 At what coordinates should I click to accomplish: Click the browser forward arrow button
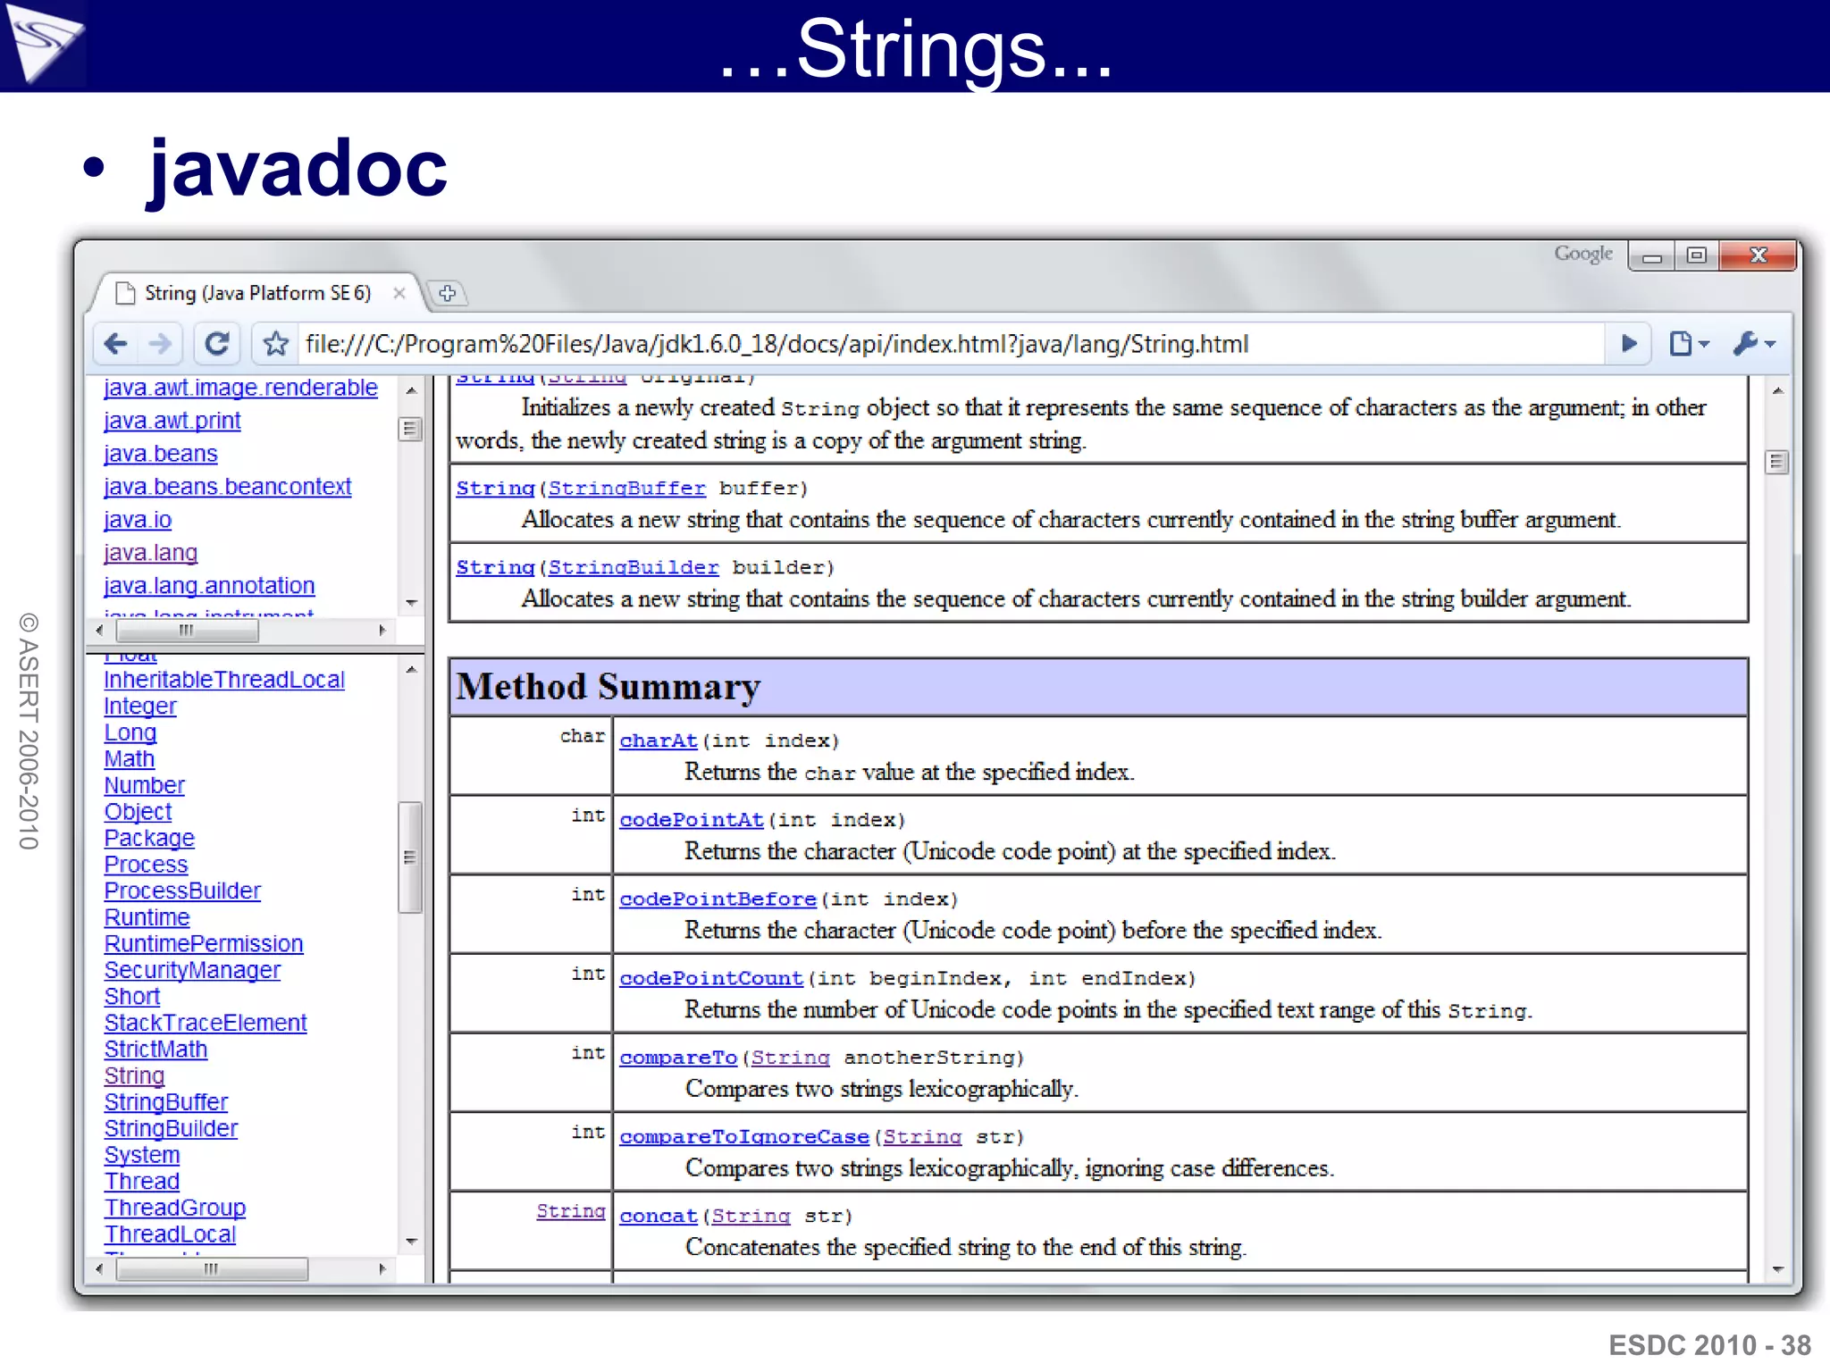[161, 344]
